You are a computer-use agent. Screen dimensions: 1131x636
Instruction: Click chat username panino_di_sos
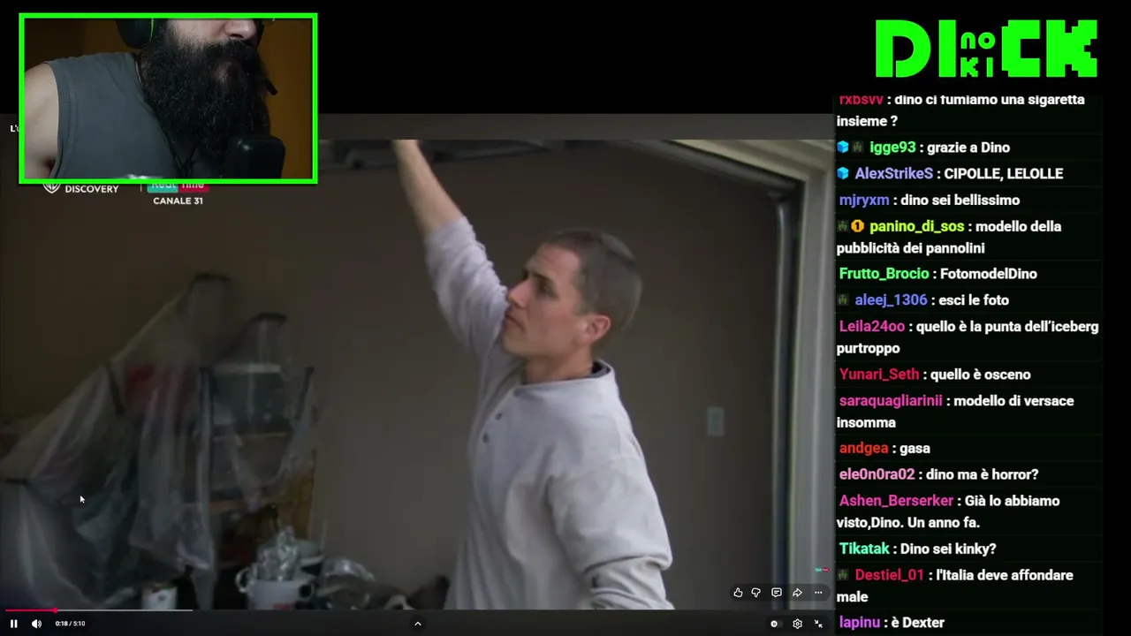916,227
